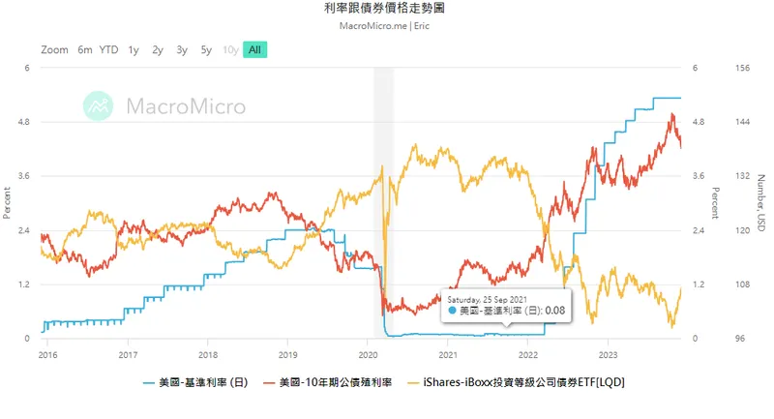Set chart zoom to 5y
The image size is (774, 419).
[x=206, y=49]
